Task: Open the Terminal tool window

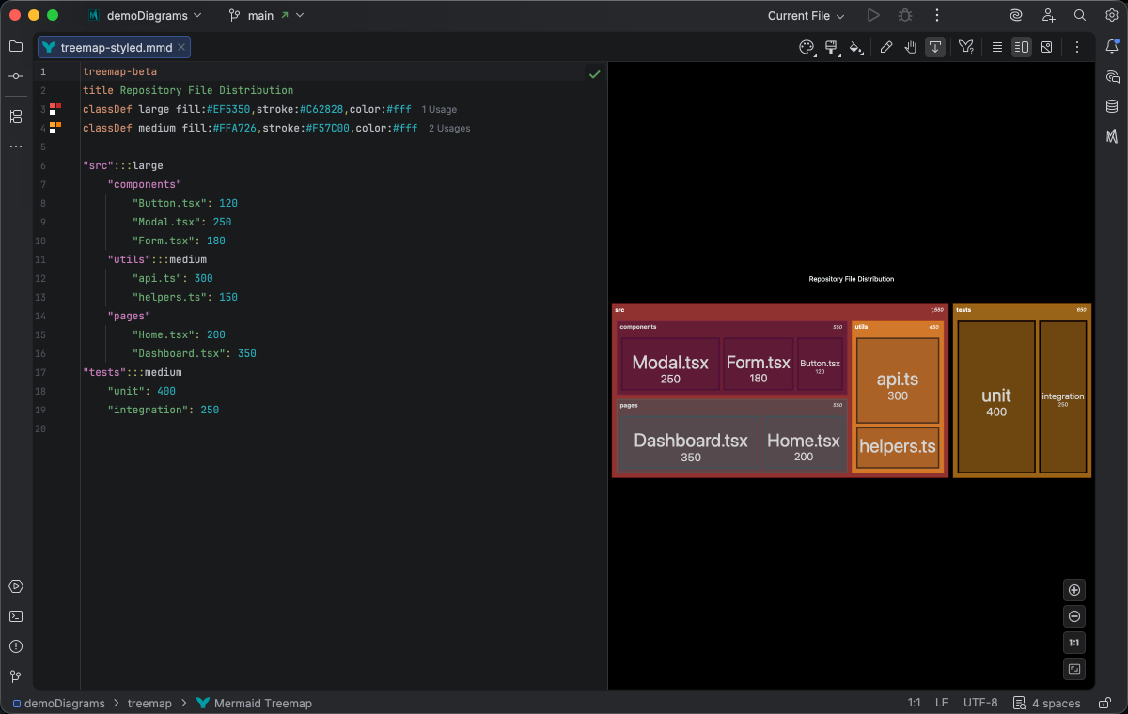Action: click(16, 616)
